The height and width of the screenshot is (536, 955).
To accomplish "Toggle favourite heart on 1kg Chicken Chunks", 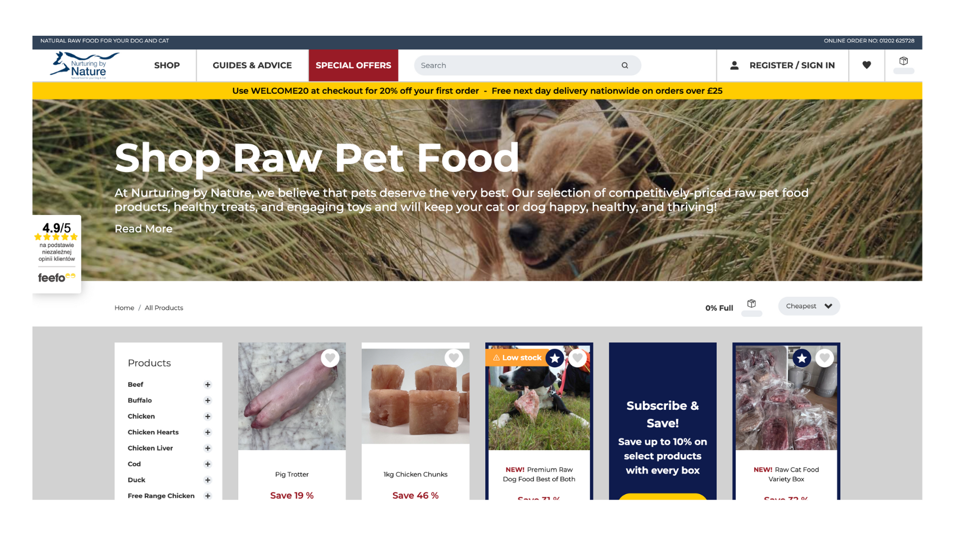I will (454, 358).
